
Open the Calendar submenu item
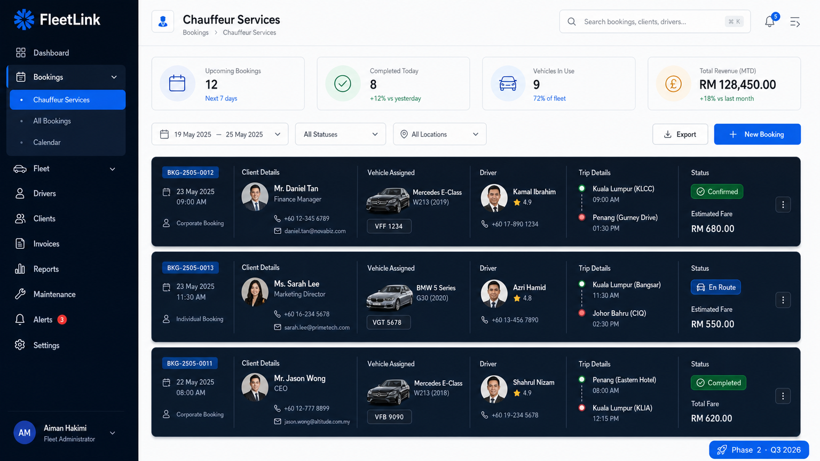(x=47, y=142)
